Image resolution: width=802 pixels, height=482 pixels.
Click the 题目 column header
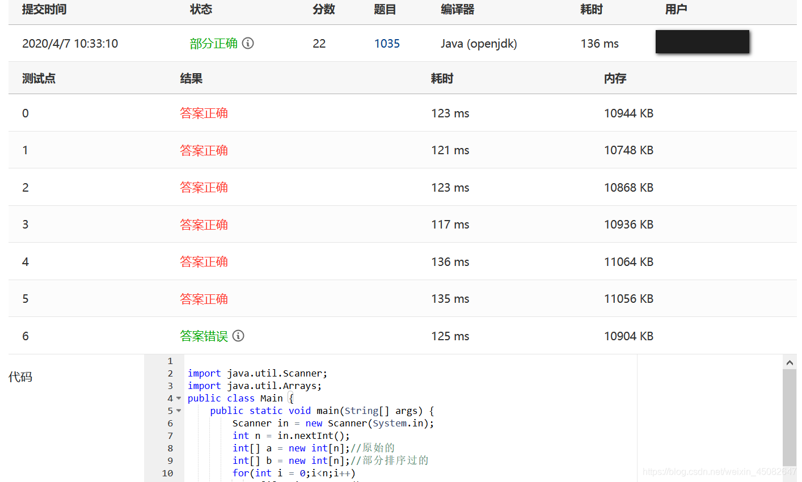click(x=385, y=10)
